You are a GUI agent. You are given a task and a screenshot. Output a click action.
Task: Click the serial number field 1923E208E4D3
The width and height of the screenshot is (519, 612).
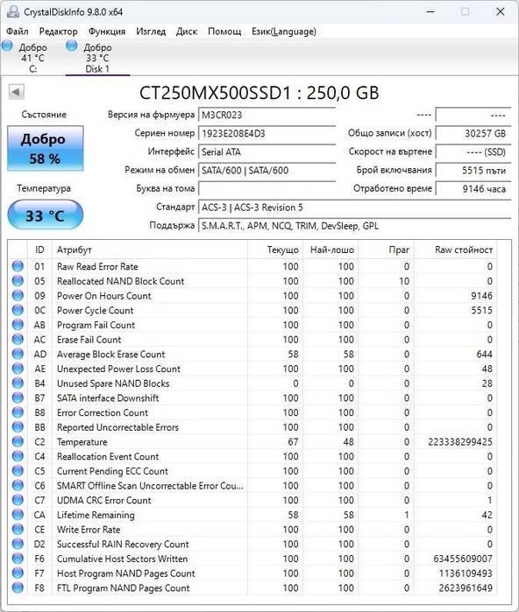pos(267,133)
